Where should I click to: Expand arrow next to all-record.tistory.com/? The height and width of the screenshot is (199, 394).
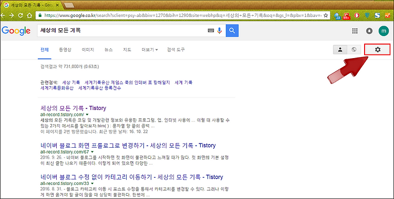87,115
